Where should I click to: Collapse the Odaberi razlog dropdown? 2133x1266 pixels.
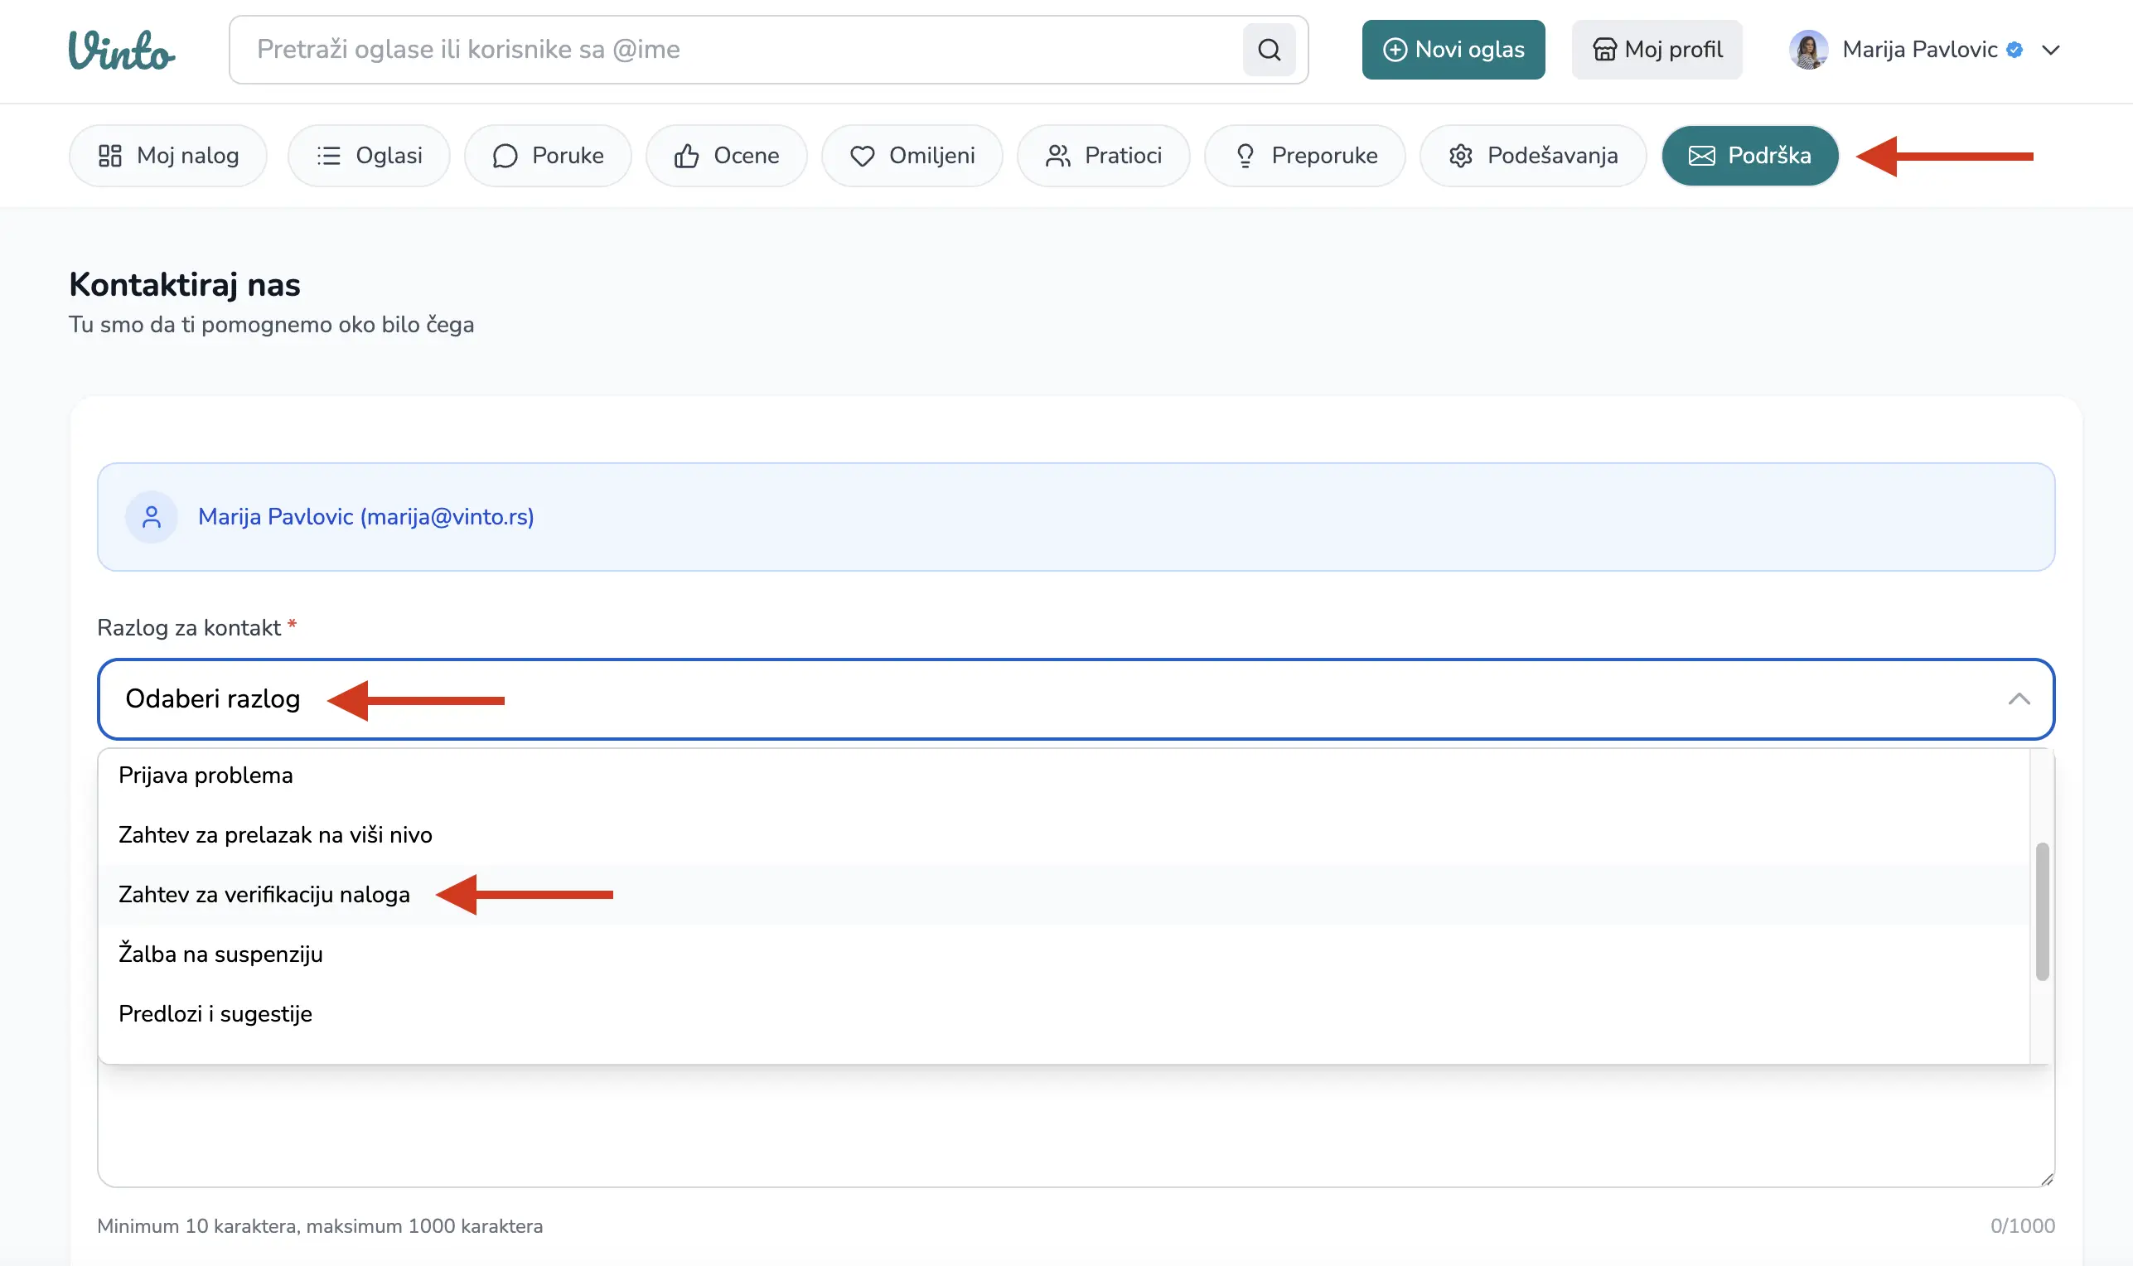coord(2019,698)
